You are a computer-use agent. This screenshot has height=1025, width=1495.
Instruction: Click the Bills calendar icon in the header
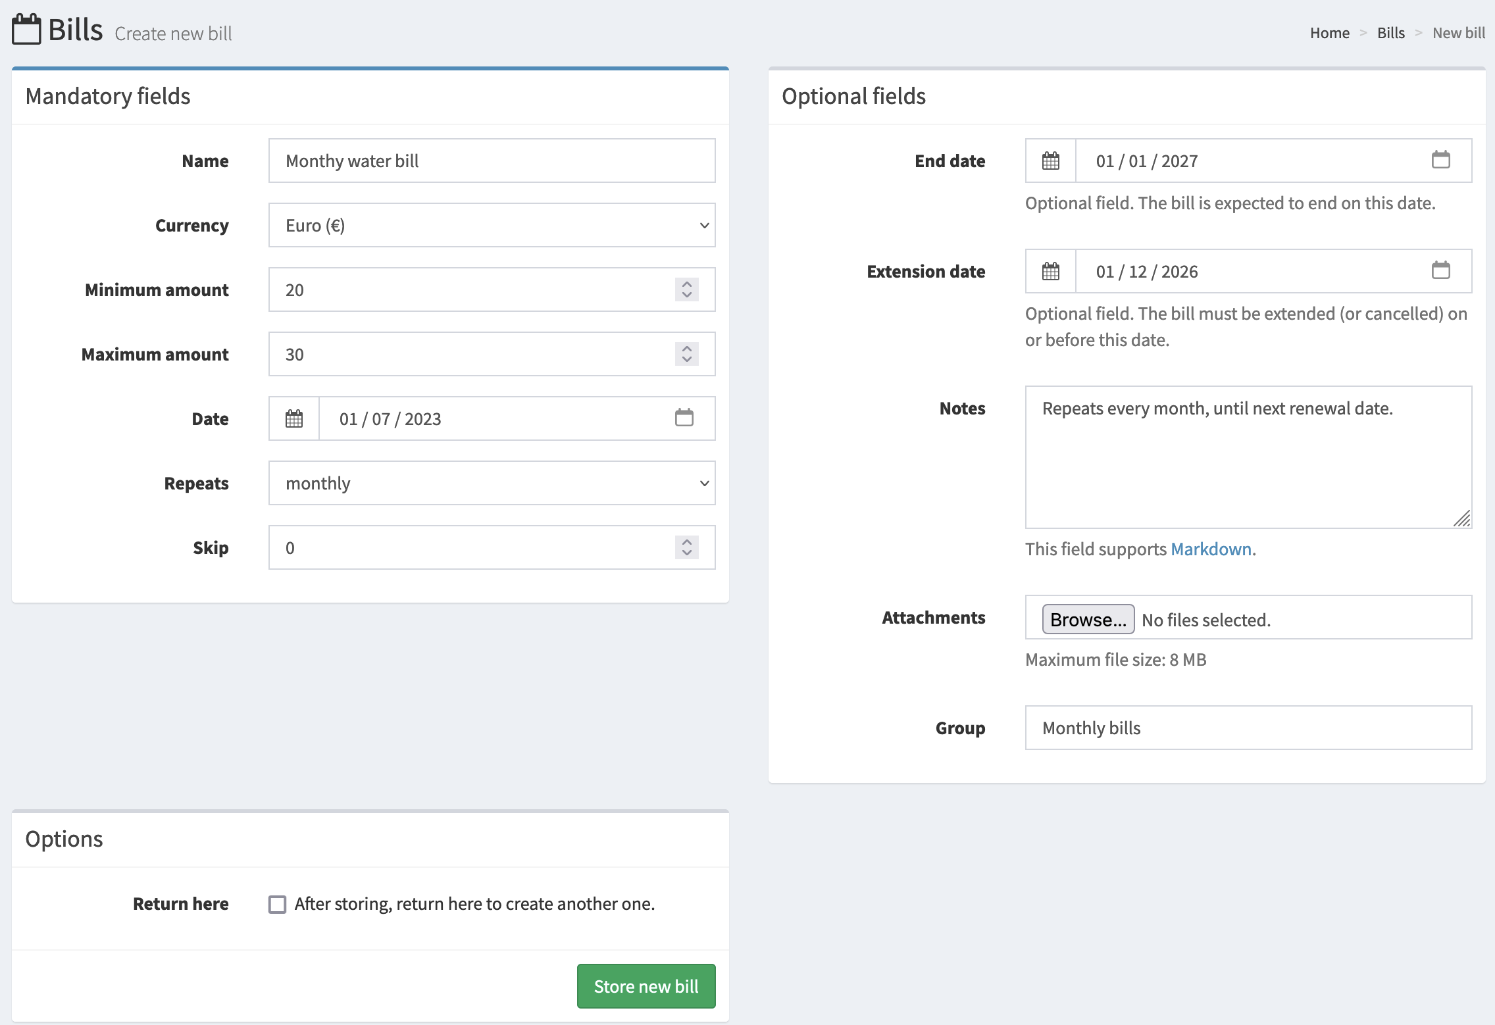pos(26,29)
